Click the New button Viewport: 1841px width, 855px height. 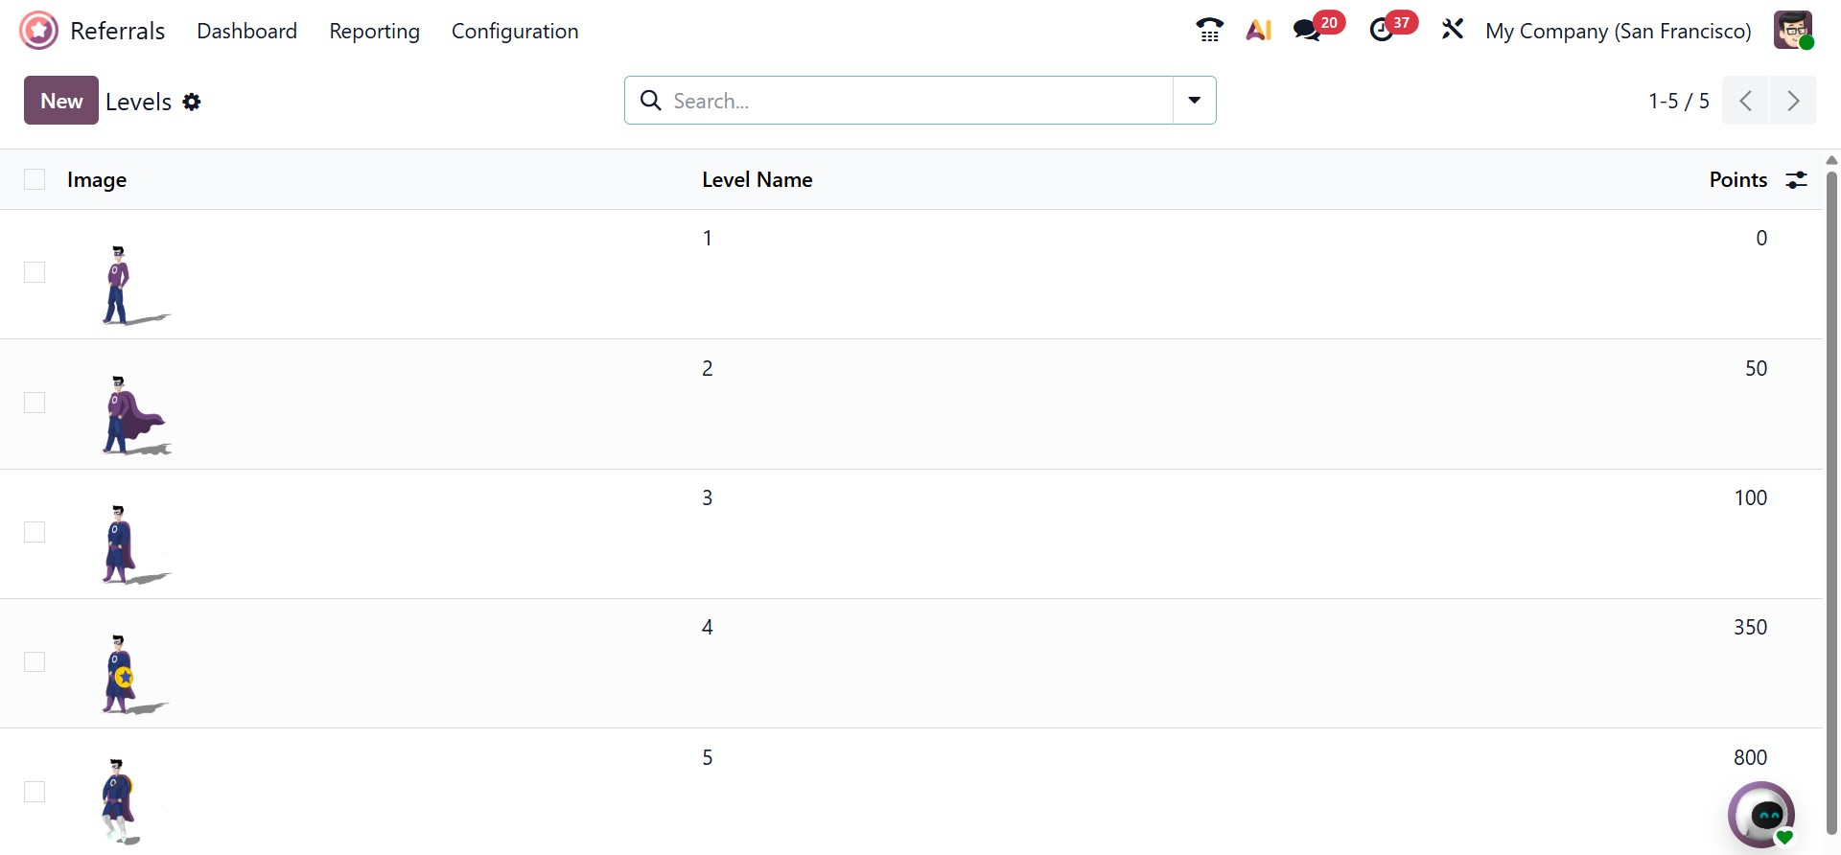click(x=61, y=101)
